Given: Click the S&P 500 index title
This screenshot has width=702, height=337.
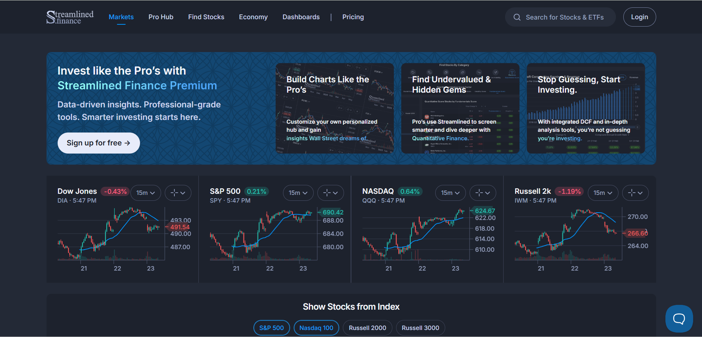Looking at the screenshot, I should click(225, 191).
